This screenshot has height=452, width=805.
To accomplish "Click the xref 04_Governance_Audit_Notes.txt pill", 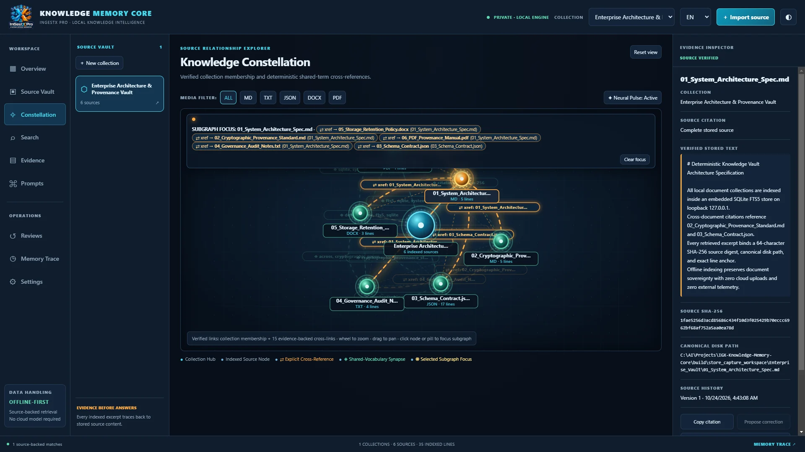I will 272,146.
